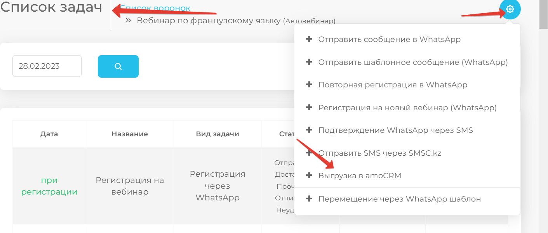
Task: Select "Выгрузка в amoCRM" menu entry
Action: pyautogui.click(x=360, y=176)
